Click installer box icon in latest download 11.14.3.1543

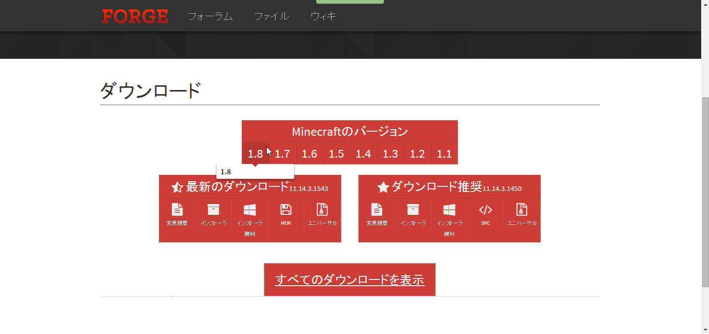[x=214, y=210]
